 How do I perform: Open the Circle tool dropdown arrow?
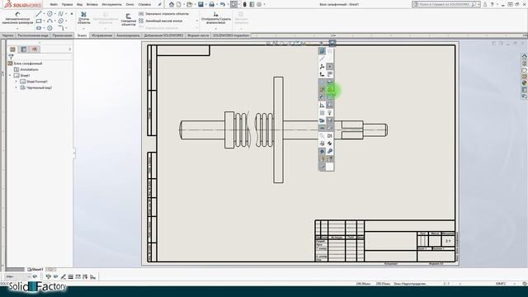(55, 14)
